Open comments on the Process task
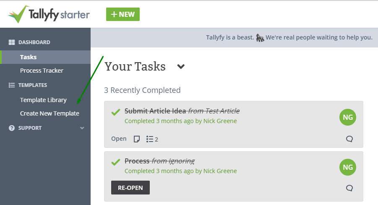378x205 pixels. tap(349, 188)
